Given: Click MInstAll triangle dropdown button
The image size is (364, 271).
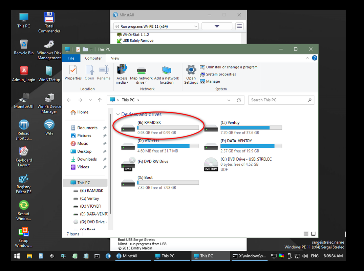Looking at the screenshot, I should [x=217, y=26].
